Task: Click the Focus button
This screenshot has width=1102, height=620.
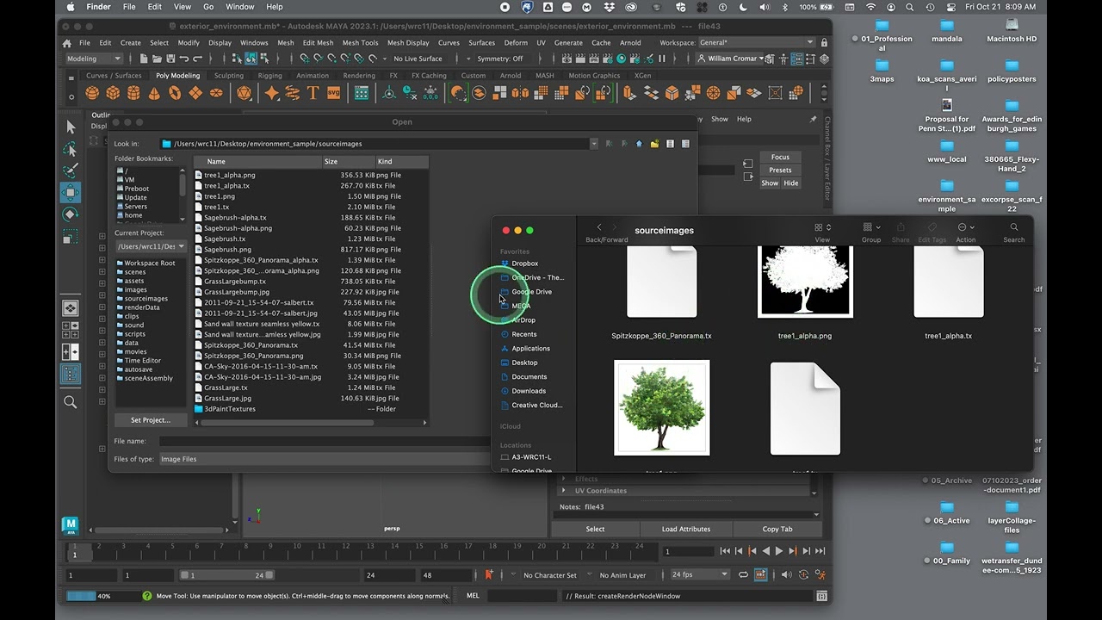Action: pyautogui.click(x=780, y=157)
